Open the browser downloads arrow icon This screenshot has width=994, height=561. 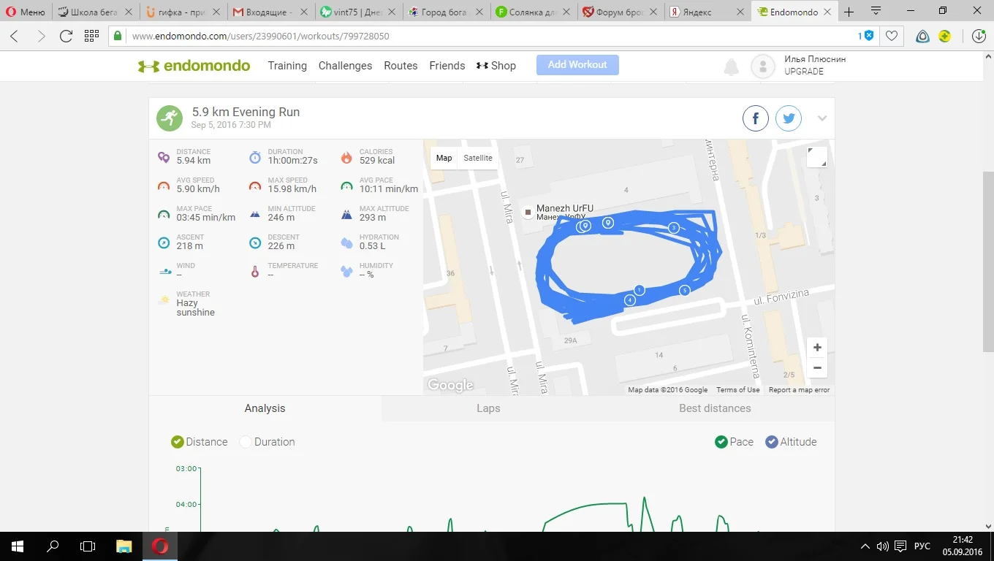point(979,37)
